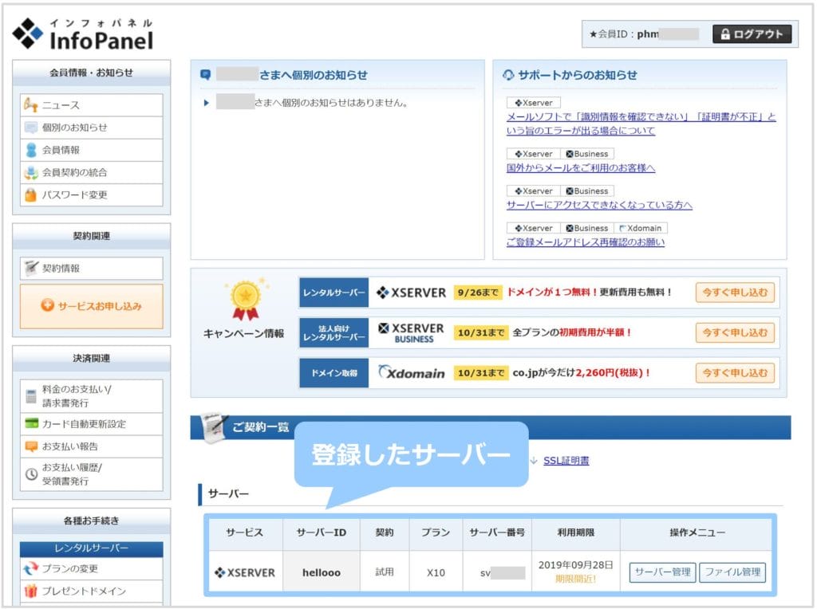The image size is (817, 609).
Task: Apply for the XSERVER rental server campaign
Action: tap(735, 293)
